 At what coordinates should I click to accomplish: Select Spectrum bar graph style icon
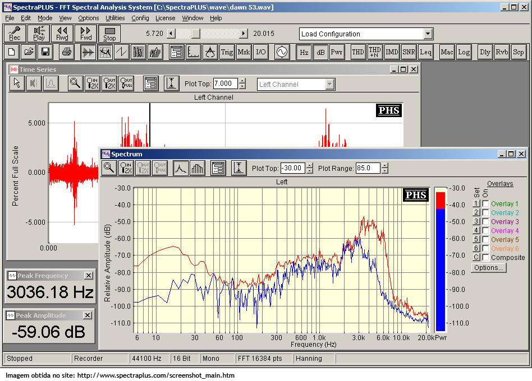197,168
